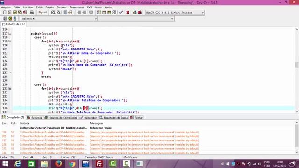Open the compiler selection MinGW GCC dropdown
The width and height of the screenshot is (299, 168).
pos(175,13)
